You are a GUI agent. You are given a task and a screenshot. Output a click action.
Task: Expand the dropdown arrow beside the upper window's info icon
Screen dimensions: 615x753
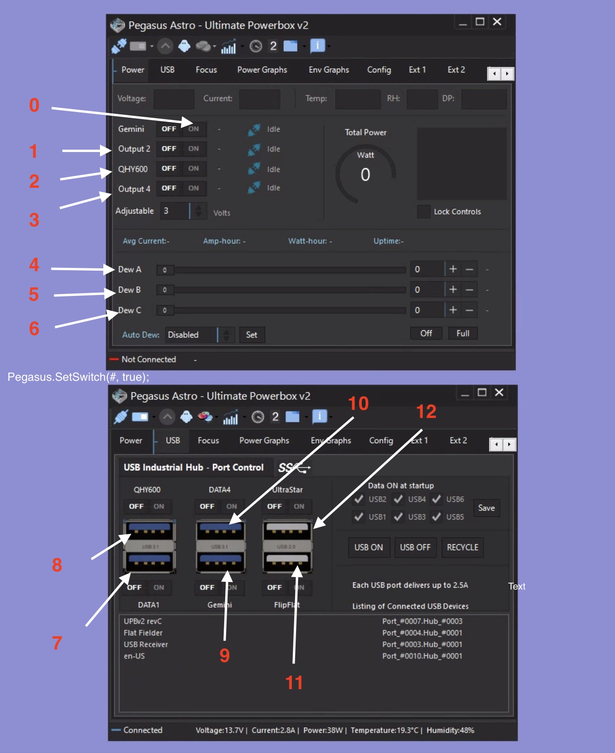tap(329, 46)
